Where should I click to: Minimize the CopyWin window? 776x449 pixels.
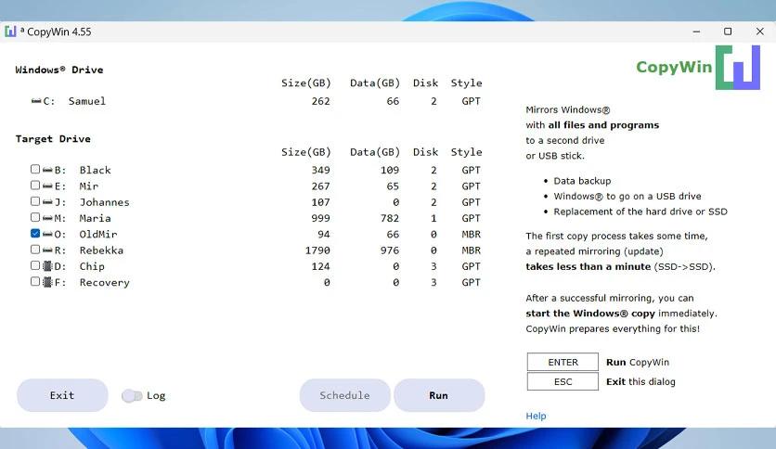point(696,32)
